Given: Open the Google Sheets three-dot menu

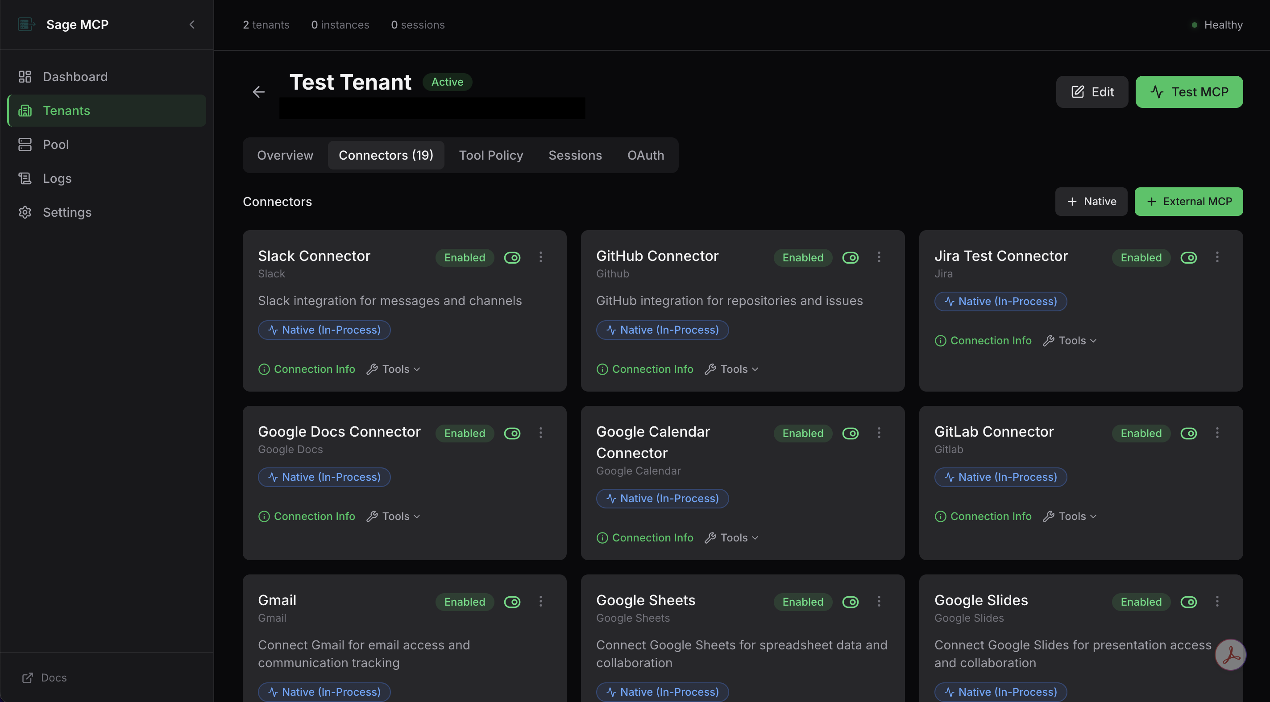Looking at the screenshot, I should [x=879, y=602].
